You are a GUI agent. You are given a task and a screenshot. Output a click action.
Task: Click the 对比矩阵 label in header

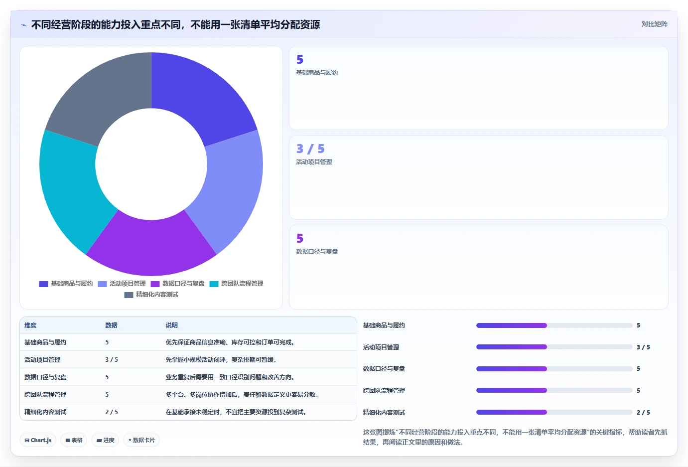654,24
